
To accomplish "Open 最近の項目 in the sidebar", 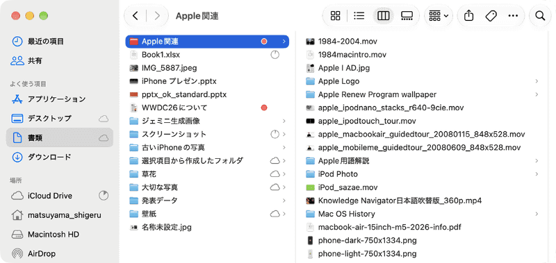I will click(60, 42).
